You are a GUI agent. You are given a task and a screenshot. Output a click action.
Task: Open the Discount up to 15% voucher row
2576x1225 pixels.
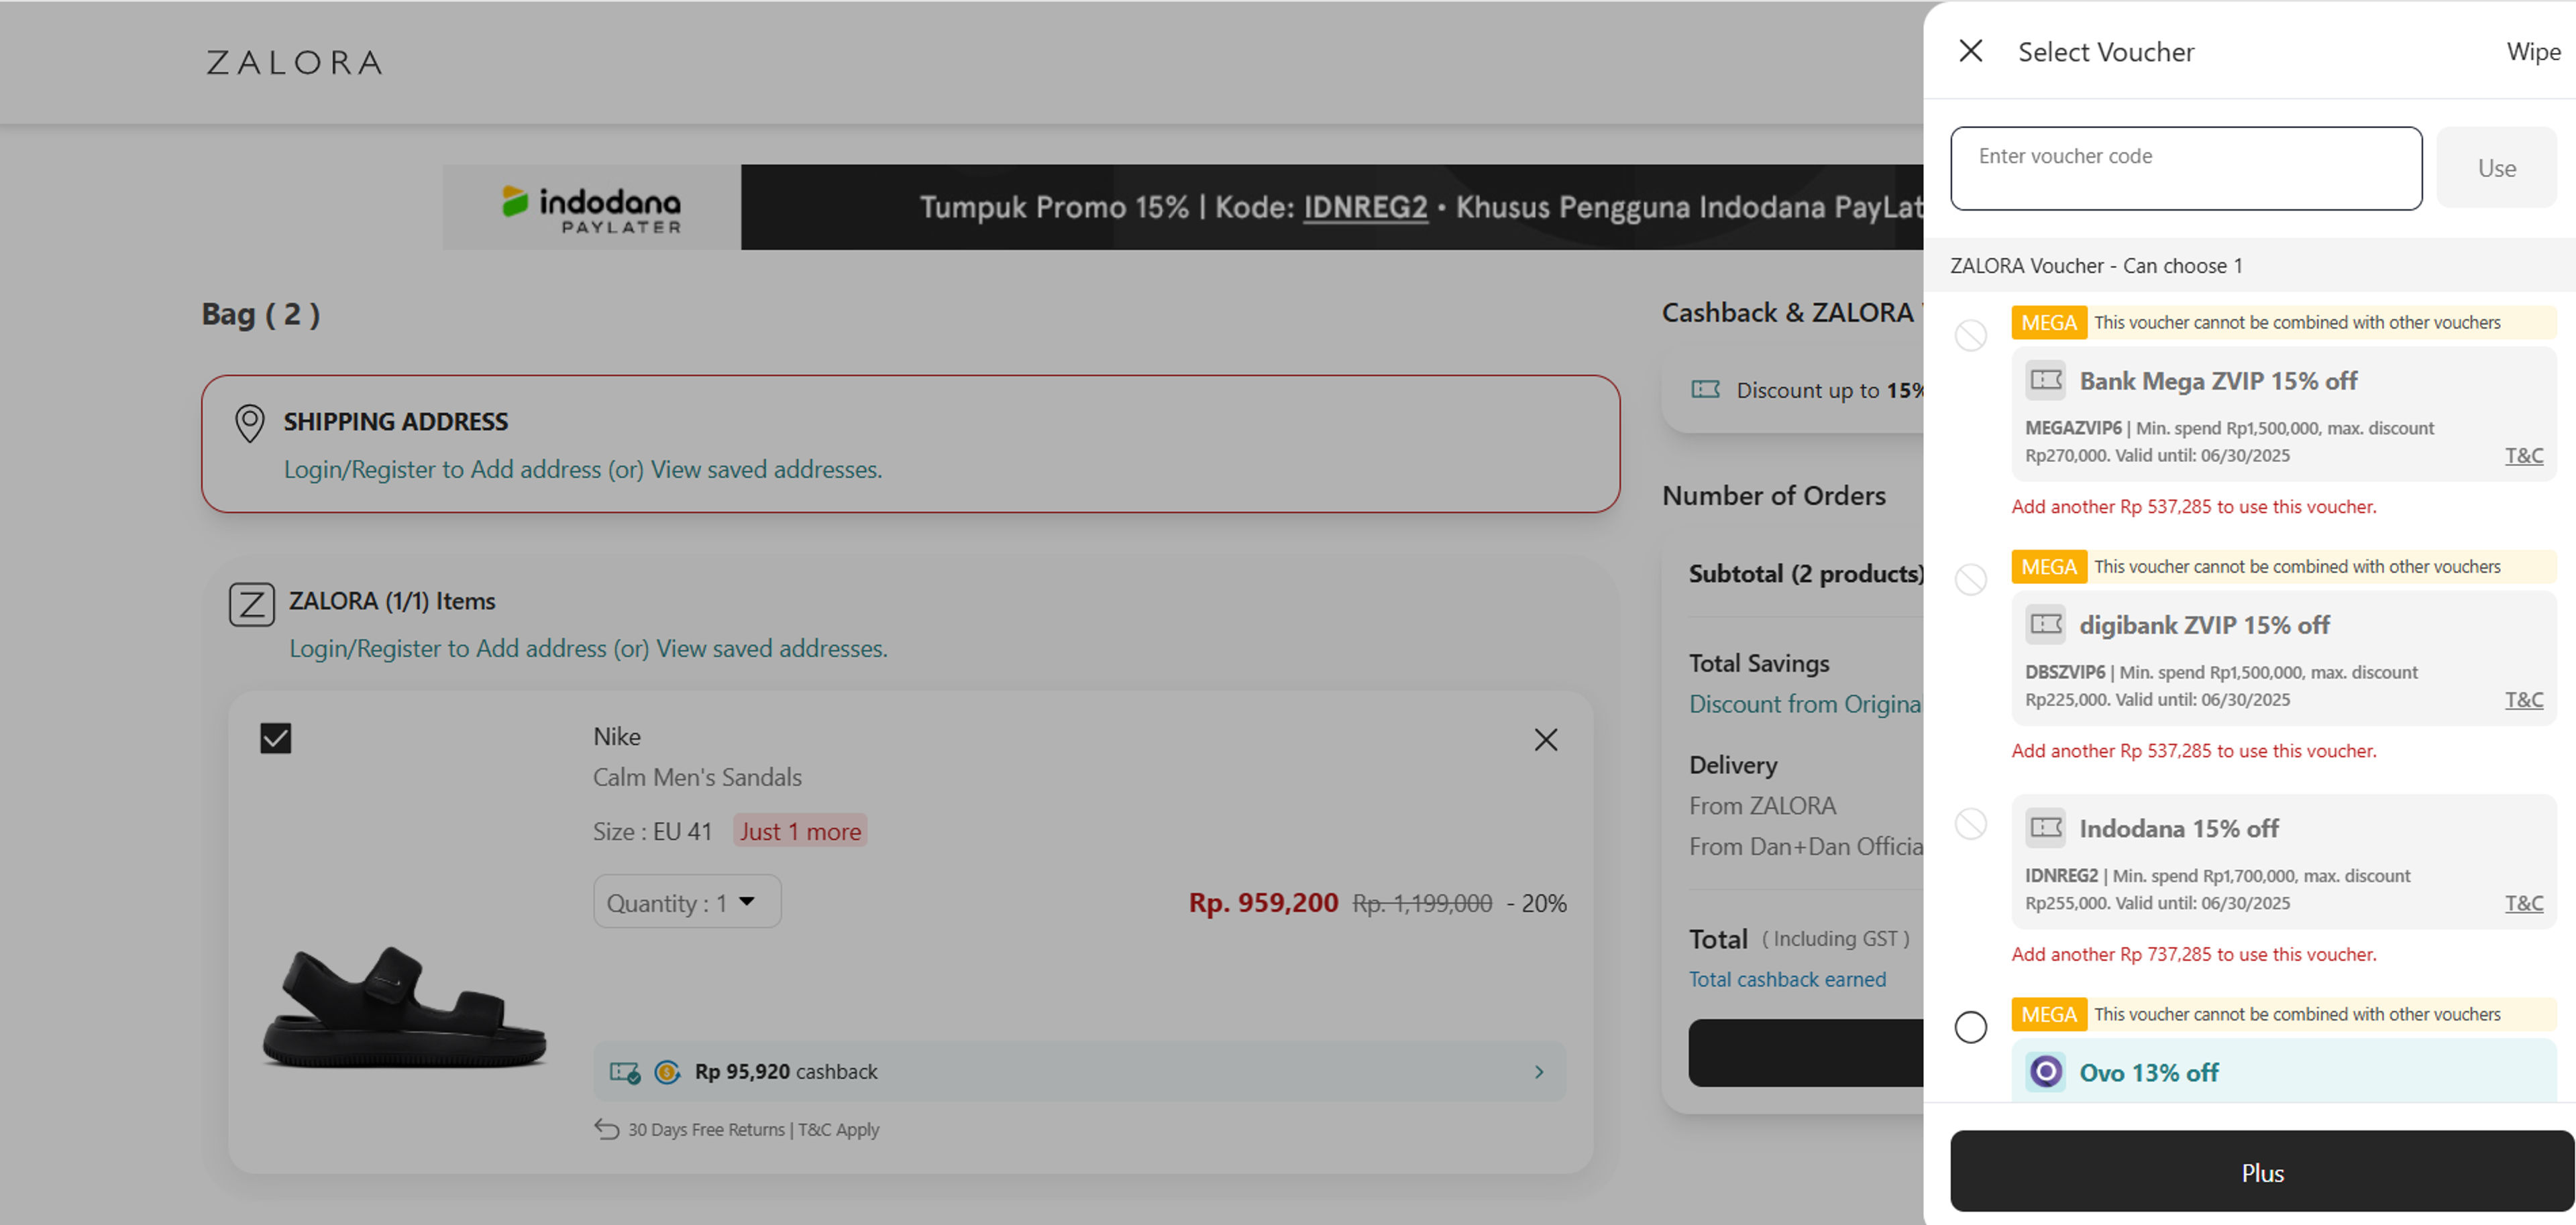click(x=1792, y=390)
